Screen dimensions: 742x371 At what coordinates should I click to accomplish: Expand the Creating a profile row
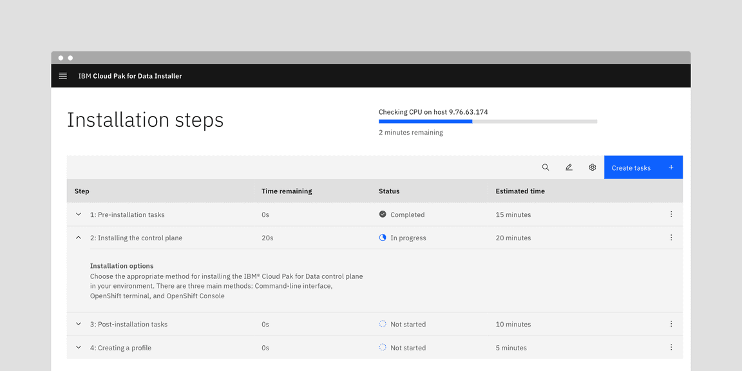pyautogui.click(x=79, y=347)
